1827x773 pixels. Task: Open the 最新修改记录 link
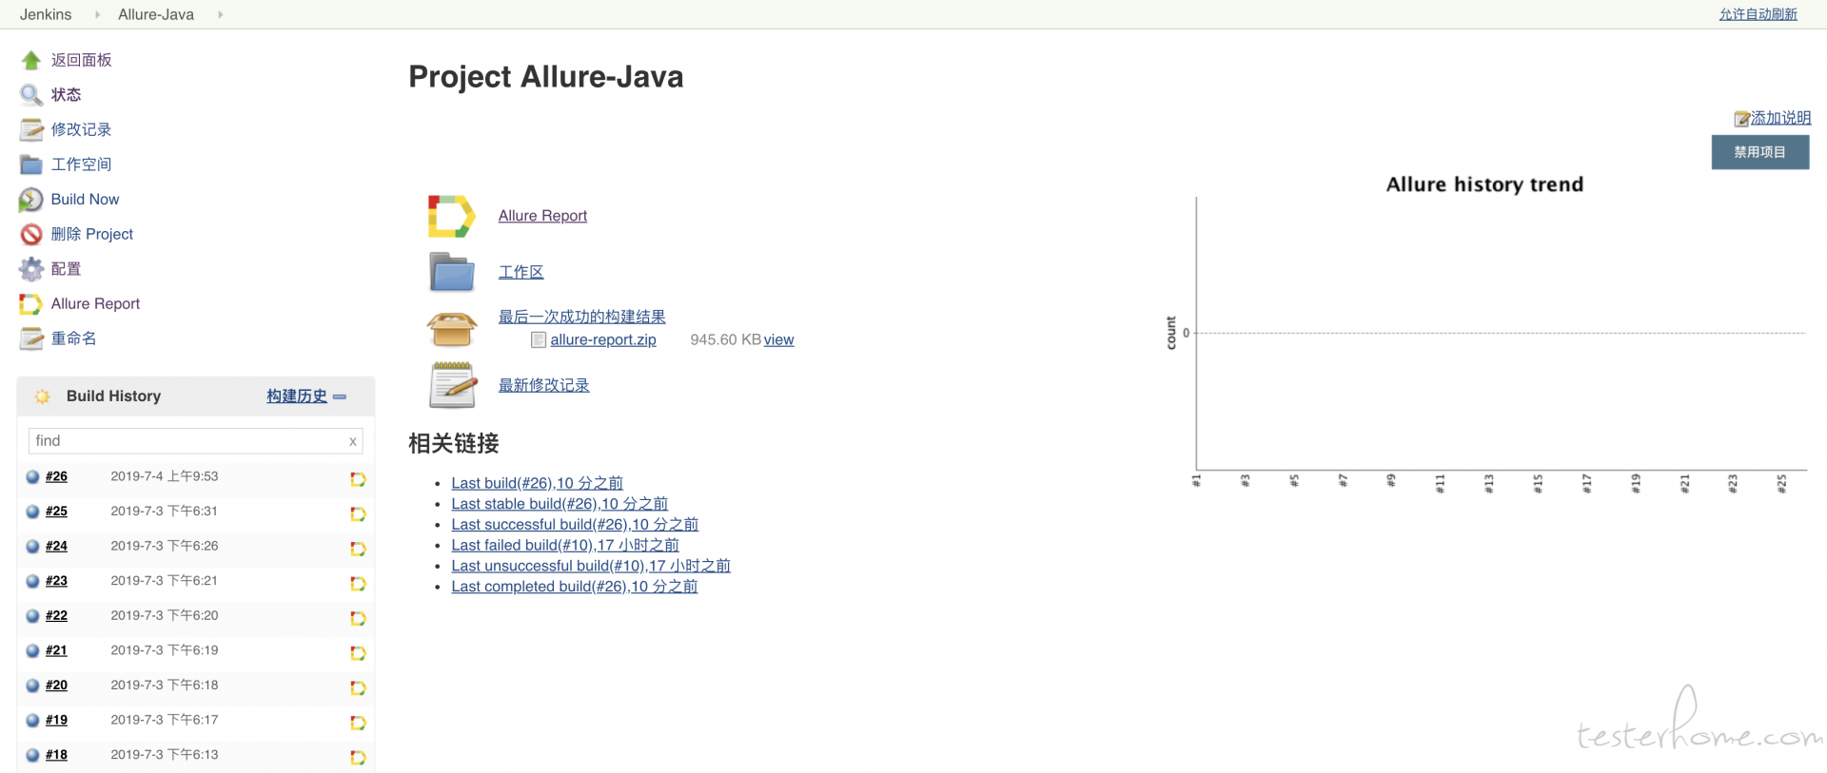544,385
